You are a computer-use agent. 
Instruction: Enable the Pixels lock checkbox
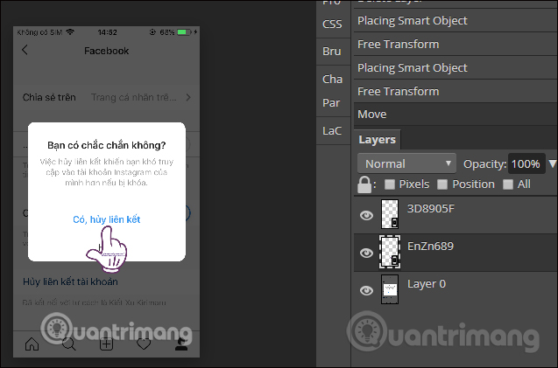[x=390, y=184]
